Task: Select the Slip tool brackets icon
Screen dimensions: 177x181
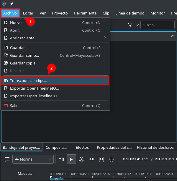Action: (x=101, y=159)
